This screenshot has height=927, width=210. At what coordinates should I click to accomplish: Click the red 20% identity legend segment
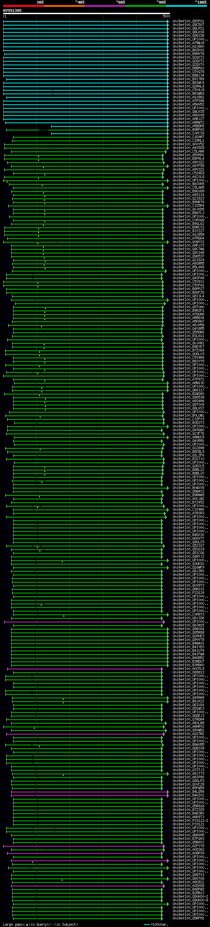pyautogui.click(x=24, y=6)
